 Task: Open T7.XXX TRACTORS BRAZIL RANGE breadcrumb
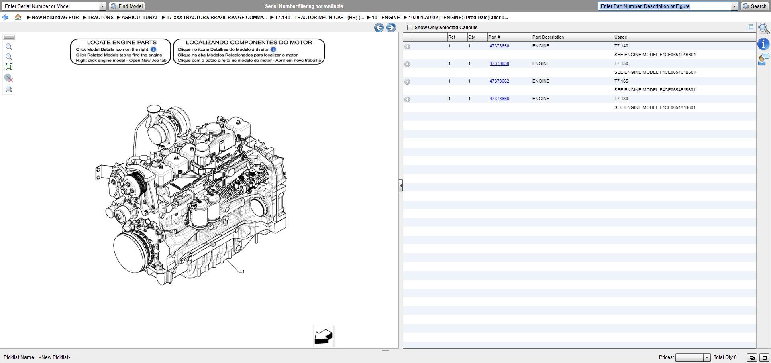216,18
